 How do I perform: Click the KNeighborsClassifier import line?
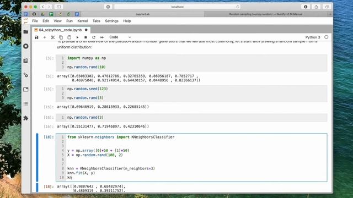coord(121,137)
